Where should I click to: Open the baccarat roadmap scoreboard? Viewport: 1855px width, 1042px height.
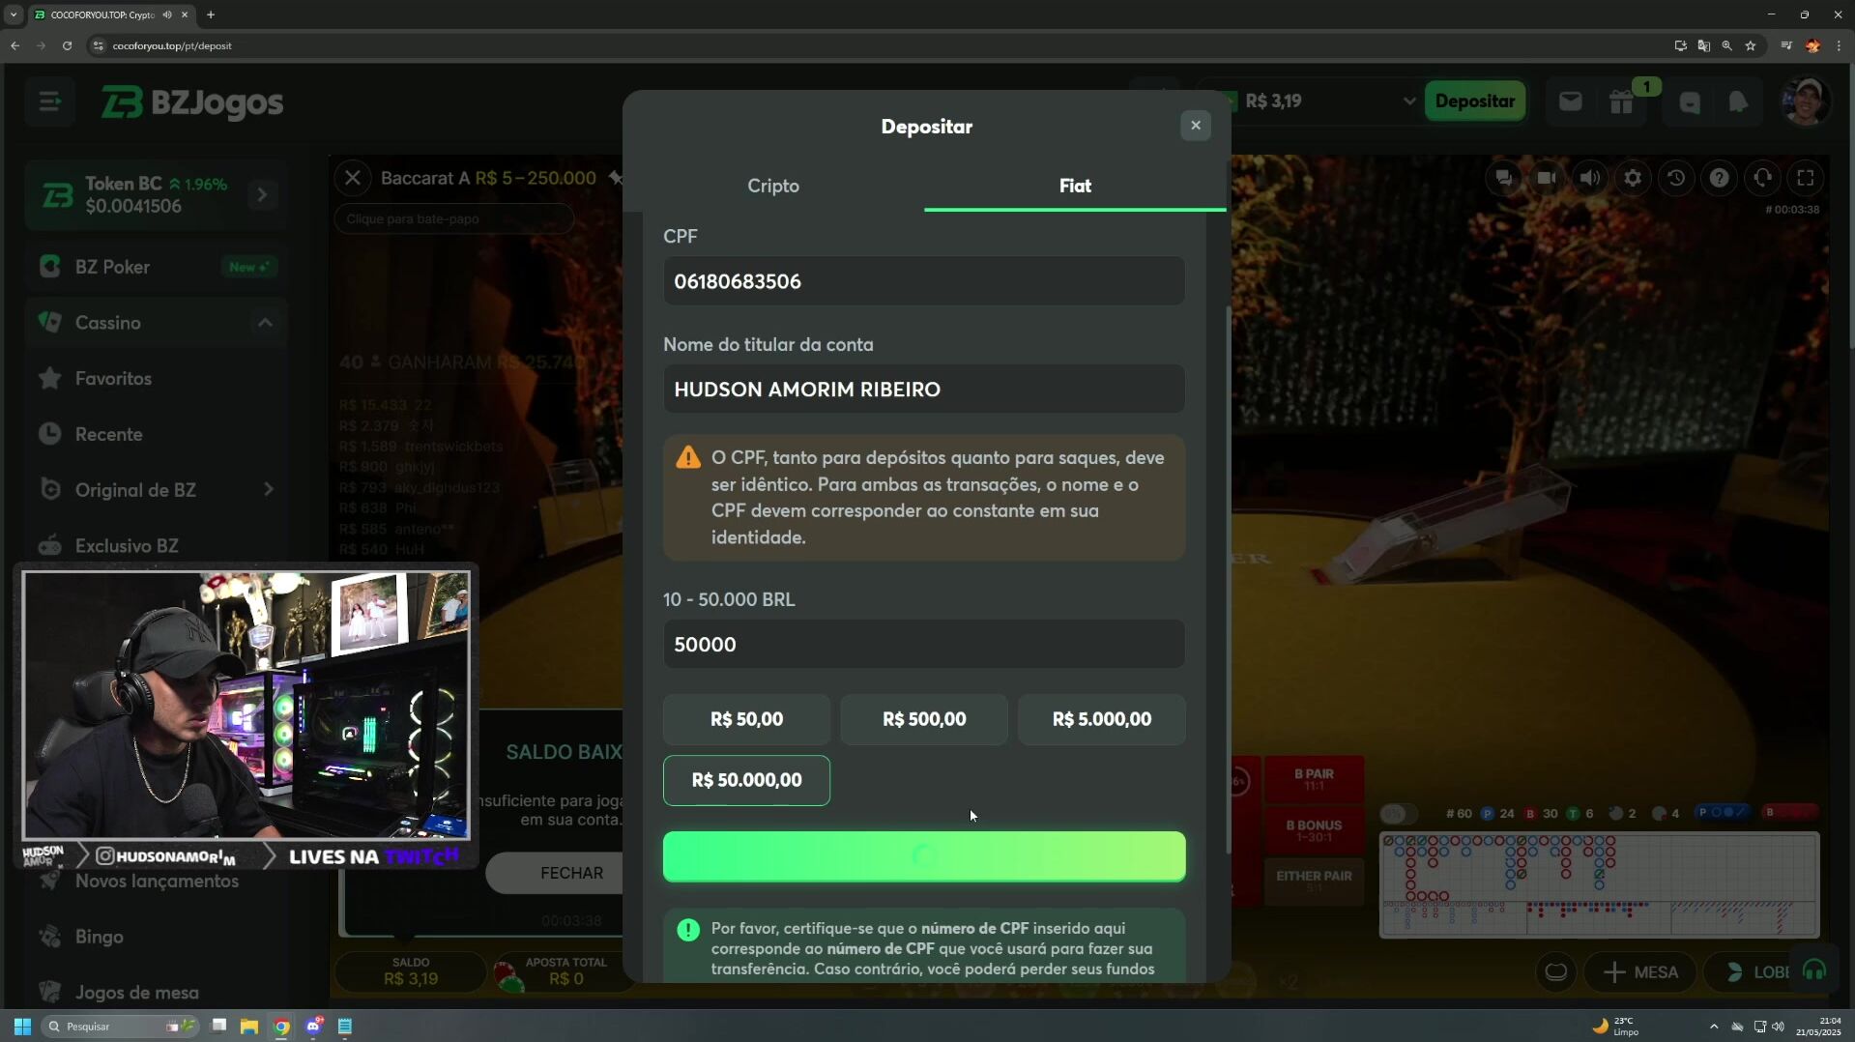(x=1599, y=885)
